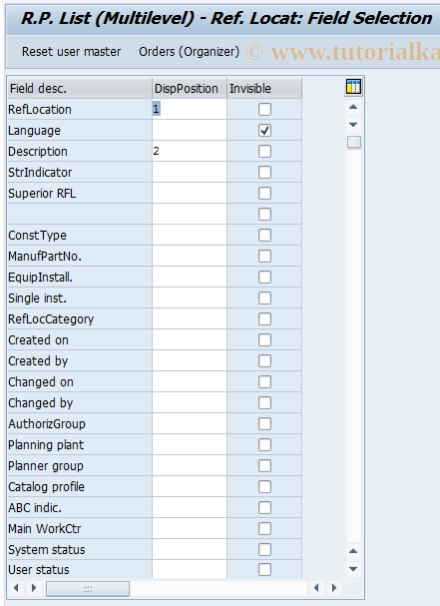Click DispPosition field for RefLocation

pyautogui.click(x=190, y=110)
